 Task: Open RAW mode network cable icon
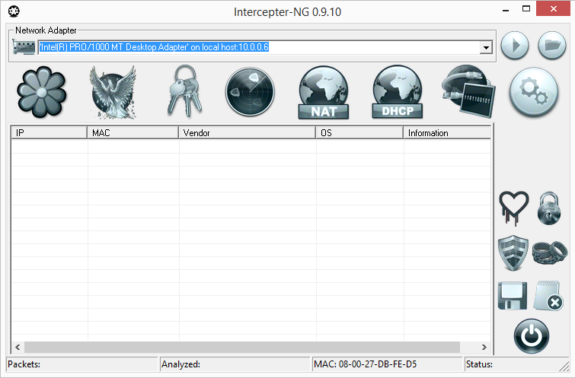468,91
